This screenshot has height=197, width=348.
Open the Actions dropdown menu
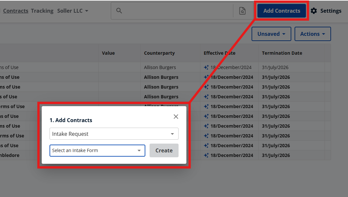pyautogui.click(x=312, y=34)
